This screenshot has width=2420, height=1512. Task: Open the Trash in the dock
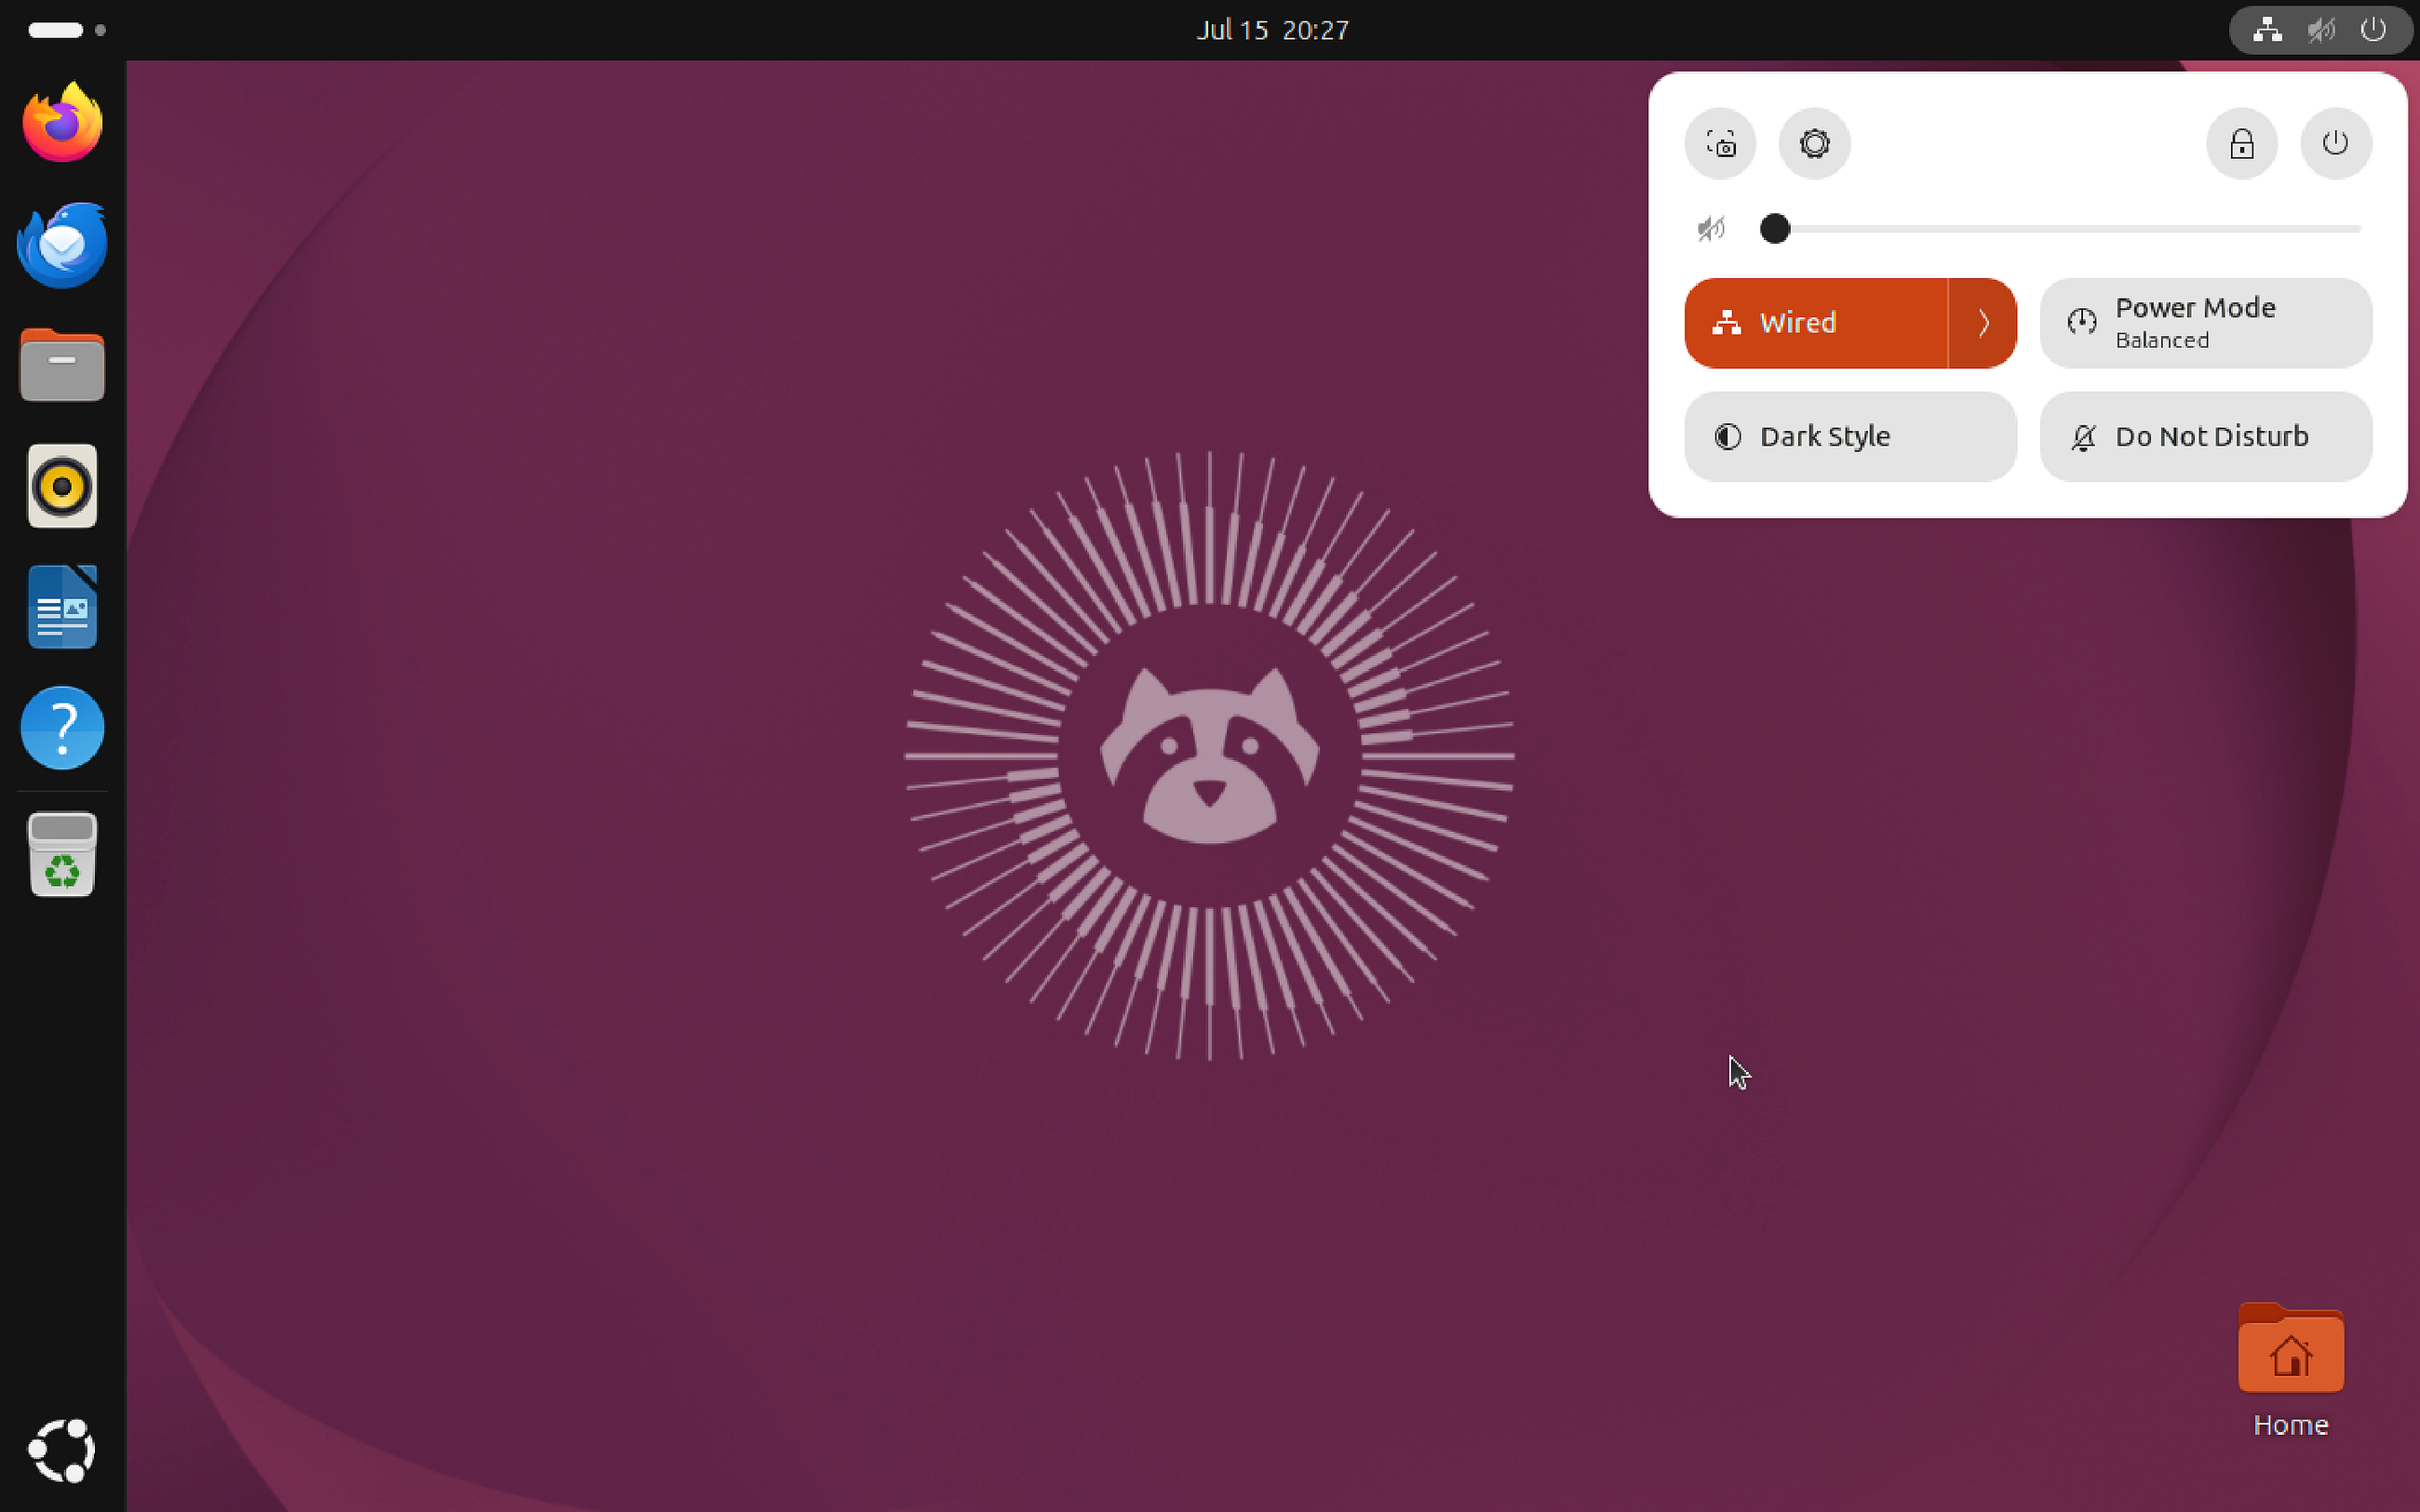62,854
